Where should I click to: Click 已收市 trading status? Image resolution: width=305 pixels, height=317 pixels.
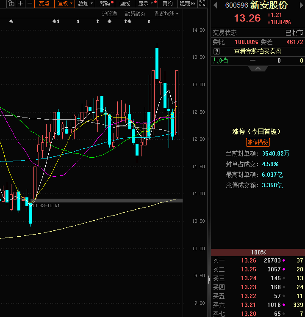click(x=294, y=33)
